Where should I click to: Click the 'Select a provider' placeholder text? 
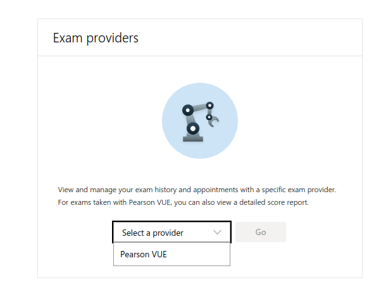click(153, 233)
